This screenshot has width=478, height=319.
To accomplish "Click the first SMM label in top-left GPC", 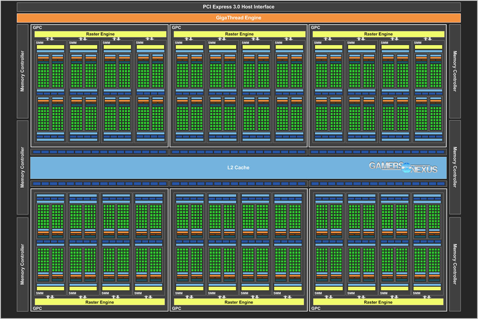I will 39,43.
